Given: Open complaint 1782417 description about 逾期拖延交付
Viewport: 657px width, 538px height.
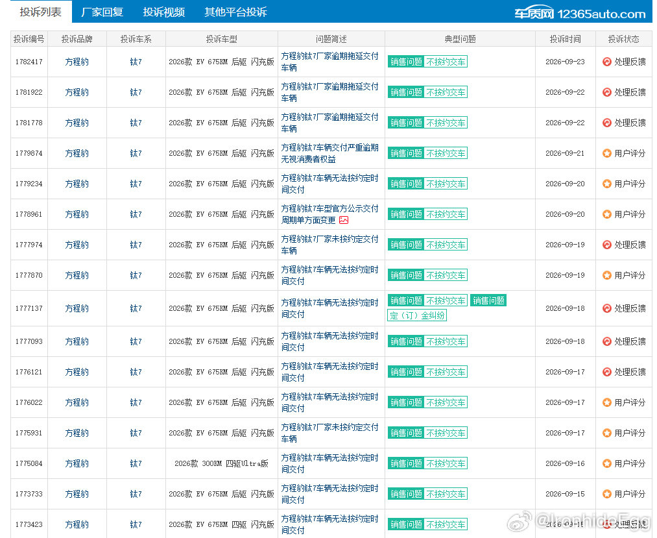Looking at the screenshot, I should coord(329,62).
